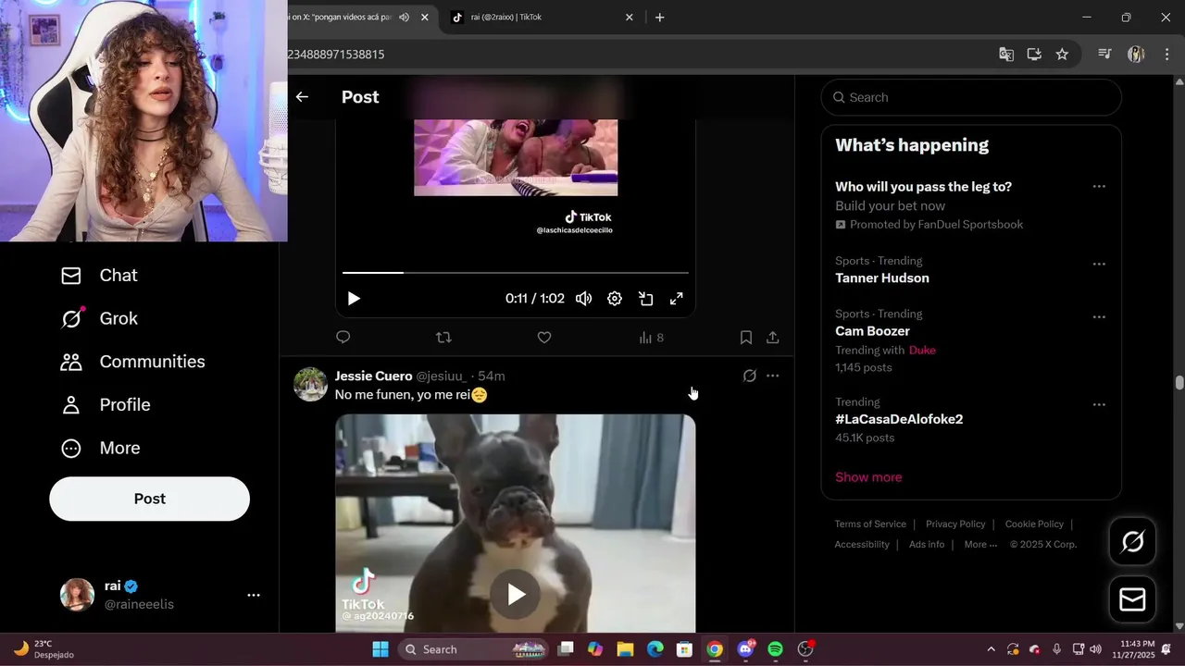
Task: Close the X browser tab
Action: click(x=425, y=17)
